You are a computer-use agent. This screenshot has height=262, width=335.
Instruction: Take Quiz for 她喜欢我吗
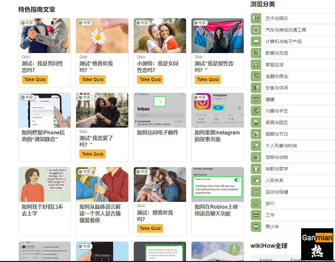click(x=150, y=228)
